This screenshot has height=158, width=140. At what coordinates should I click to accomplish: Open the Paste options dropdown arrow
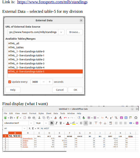[51, 118]
